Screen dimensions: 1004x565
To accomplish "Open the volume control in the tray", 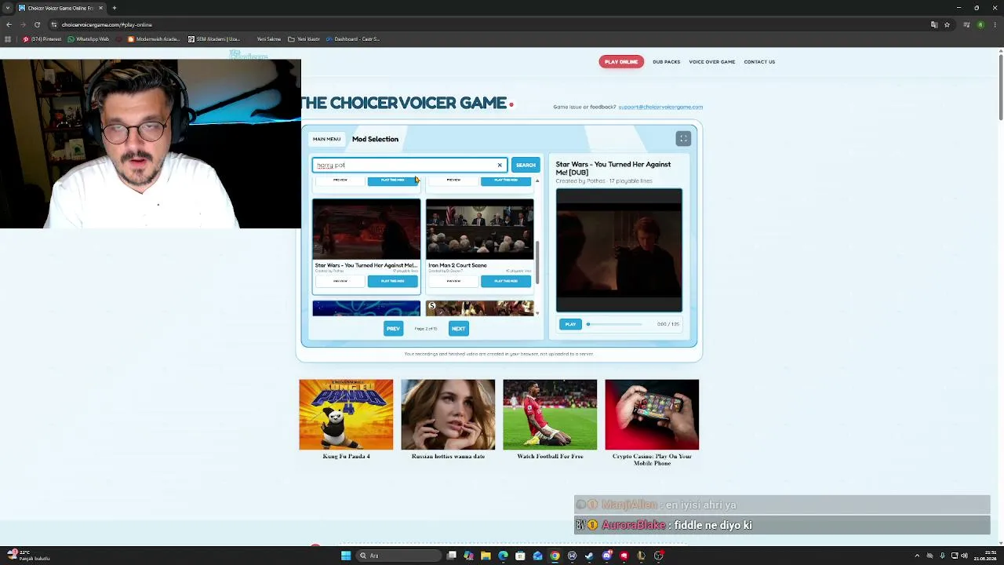I will point(964,556).
